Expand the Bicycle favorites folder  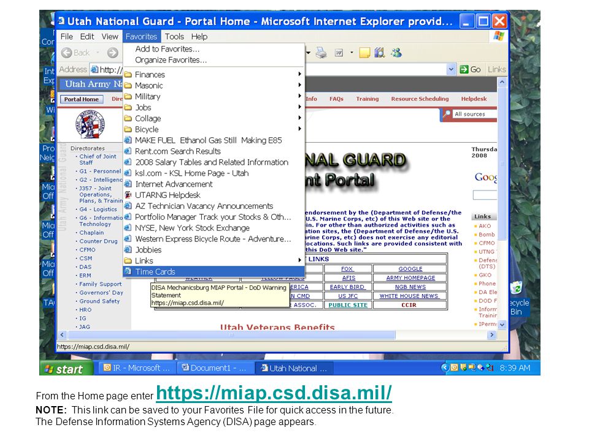[214, 129]
